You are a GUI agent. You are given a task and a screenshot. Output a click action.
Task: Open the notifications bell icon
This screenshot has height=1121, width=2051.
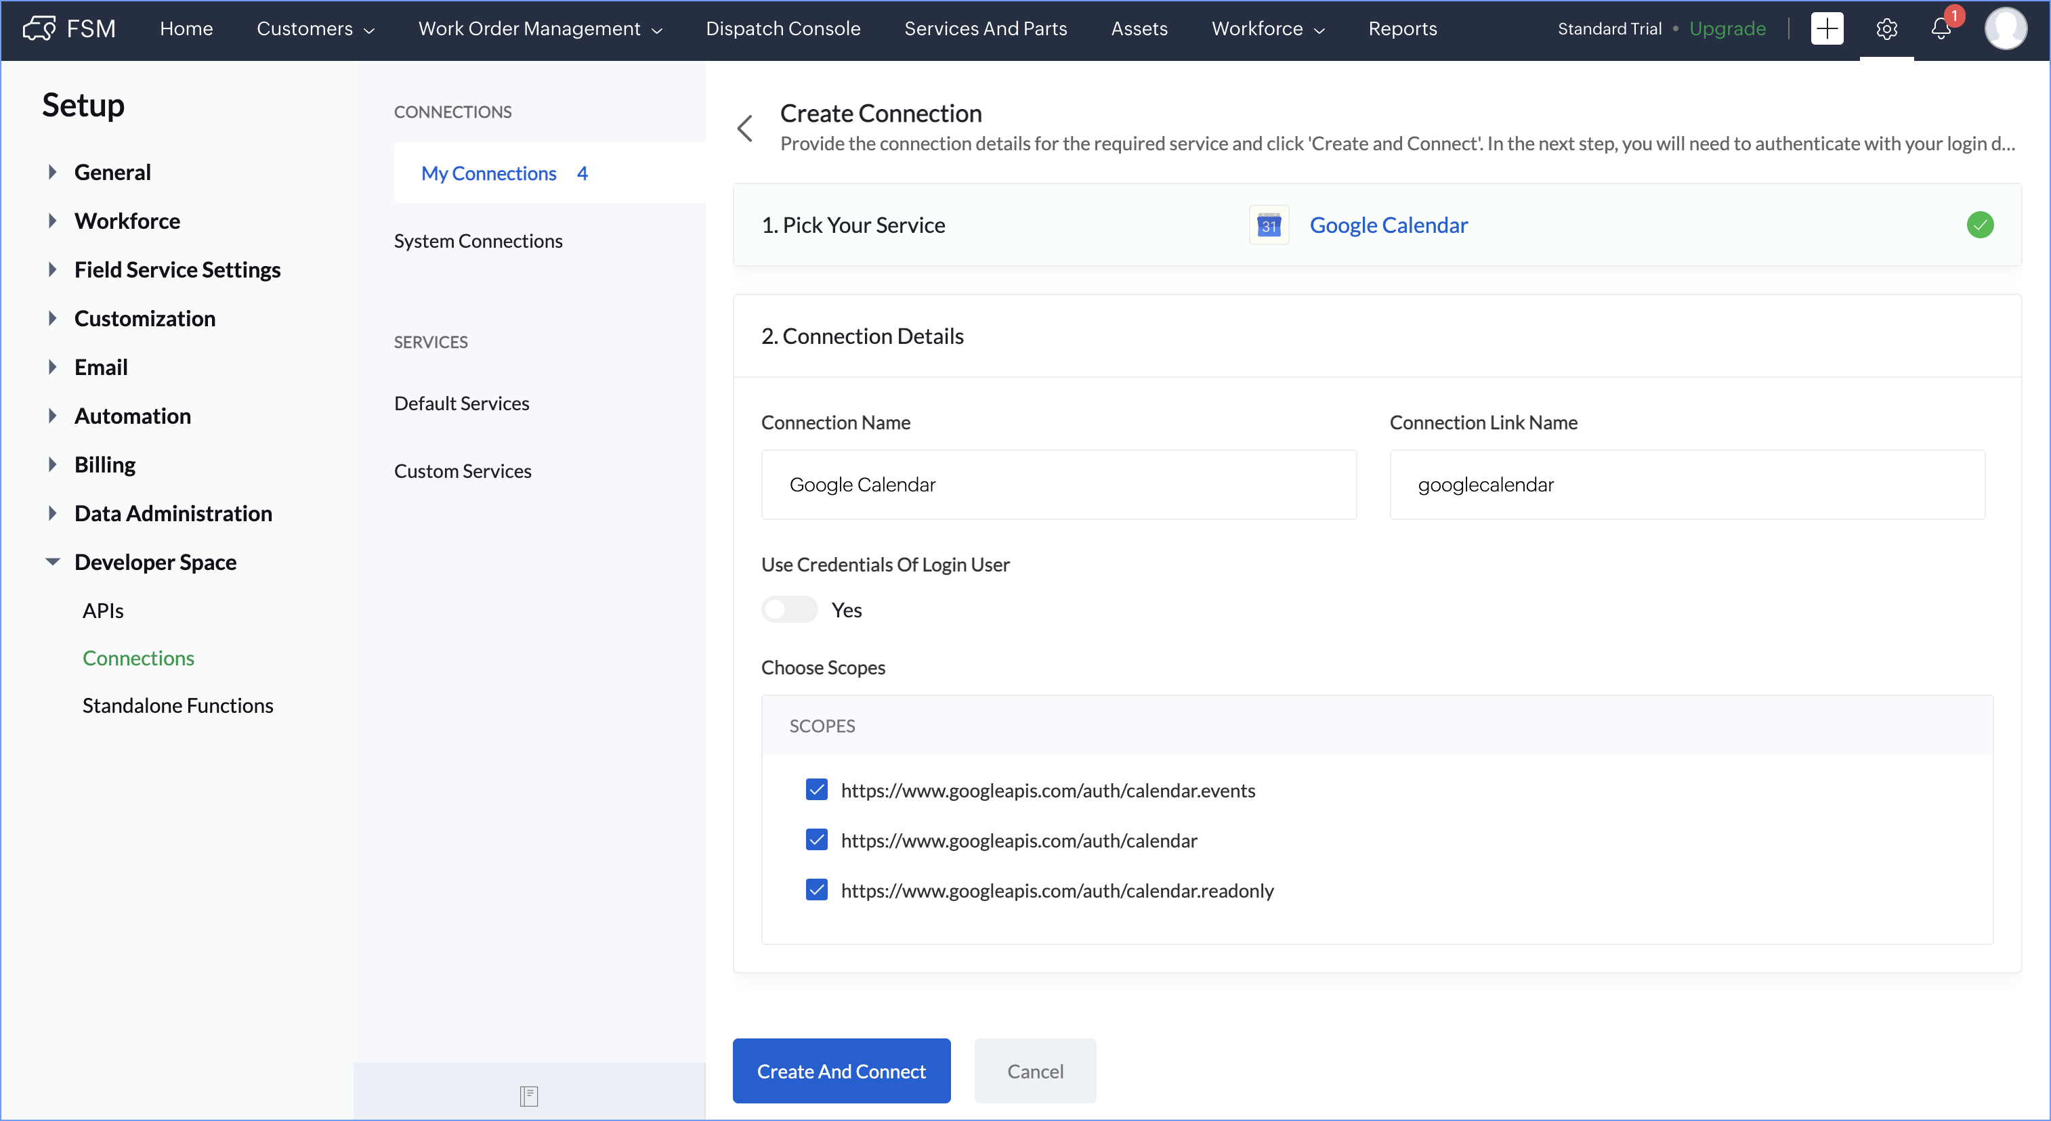coord(1941,28)
